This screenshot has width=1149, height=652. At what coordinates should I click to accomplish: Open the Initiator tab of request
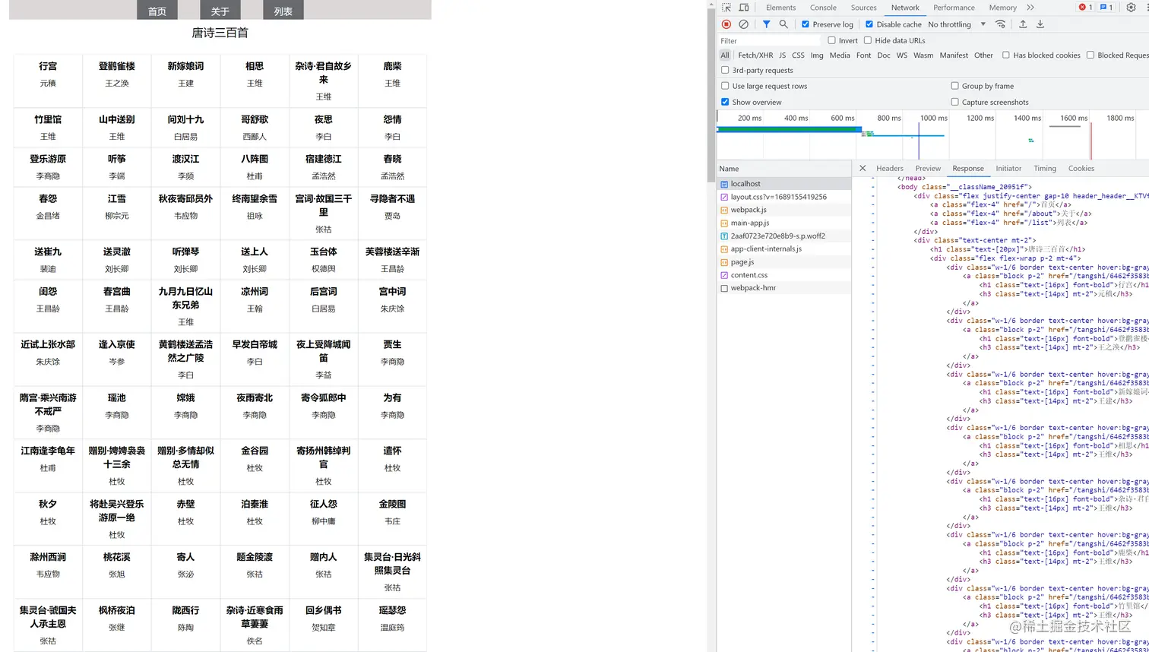1008,168
